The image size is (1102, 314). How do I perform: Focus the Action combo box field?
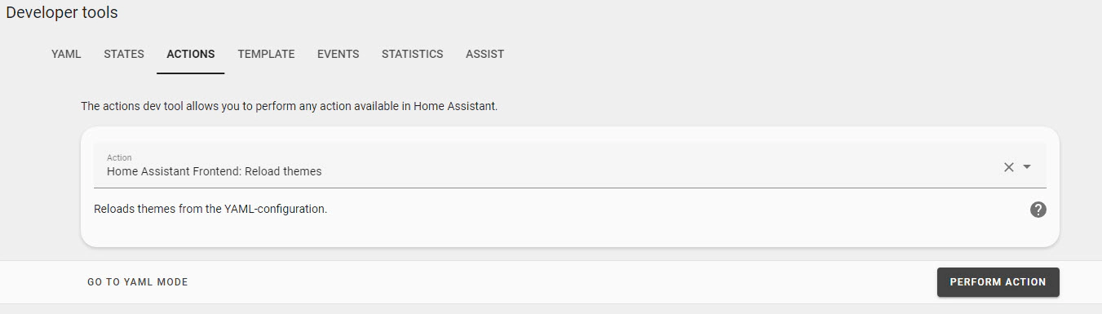[569, 166]
